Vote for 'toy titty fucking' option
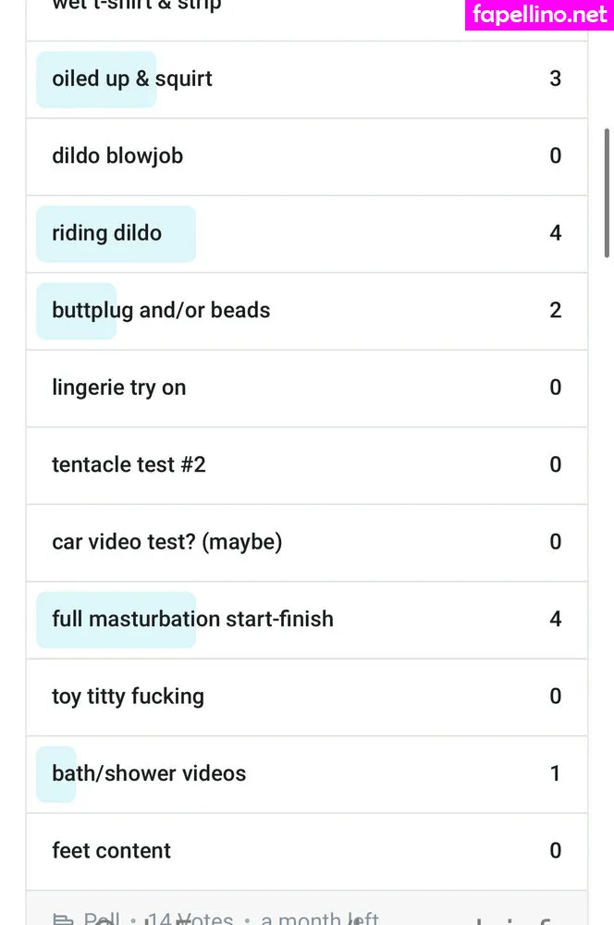The image size is (614, 925). pos(128,697)
